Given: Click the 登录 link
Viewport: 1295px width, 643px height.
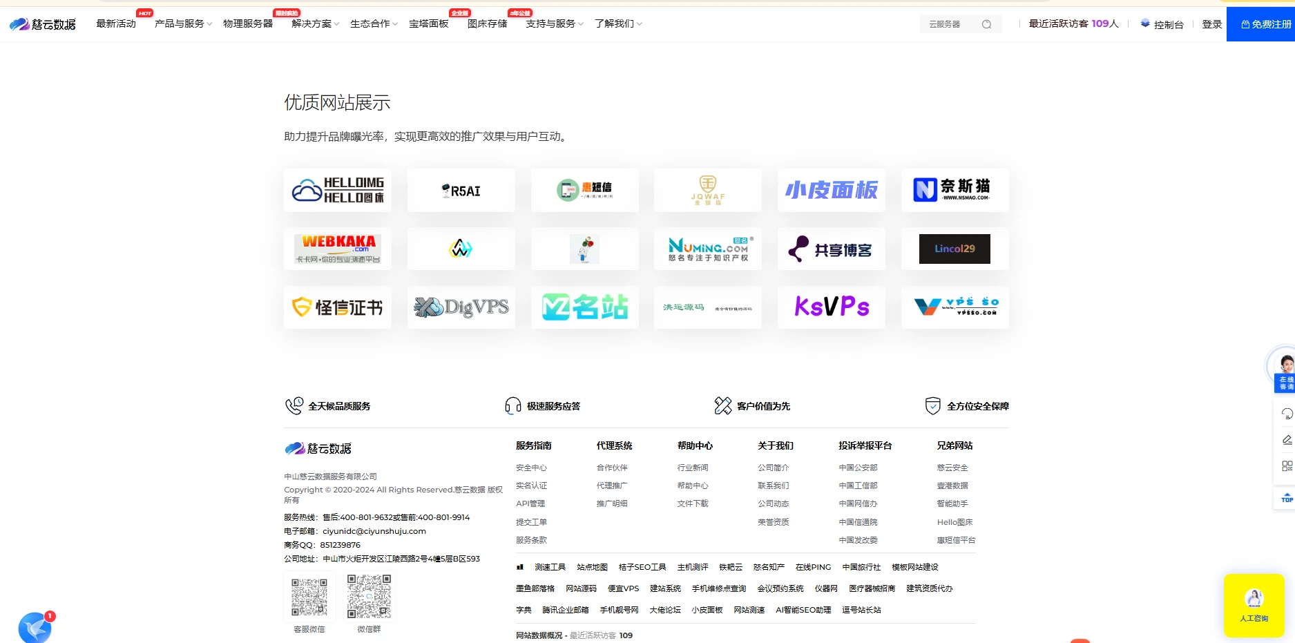Looking at the screenshot, I should pos(1211,24).
